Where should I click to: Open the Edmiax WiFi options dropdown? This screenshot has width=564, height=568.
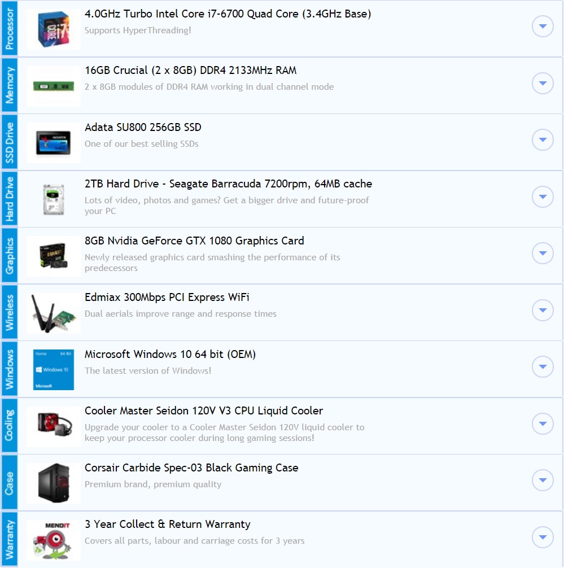[x=543, y=310]
